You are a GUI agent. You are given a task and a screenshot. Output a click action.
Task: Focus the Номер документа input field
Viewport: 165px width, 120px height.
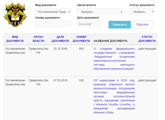point(53,24)
